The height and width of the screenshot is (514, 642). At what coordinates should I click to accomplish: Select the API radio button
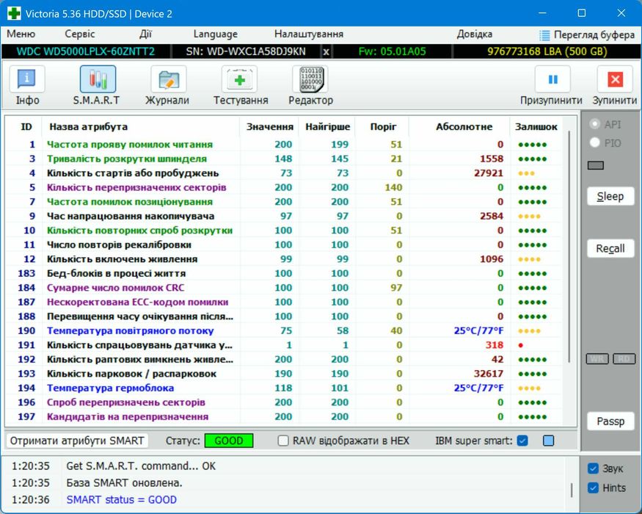[x=594, y=124]
